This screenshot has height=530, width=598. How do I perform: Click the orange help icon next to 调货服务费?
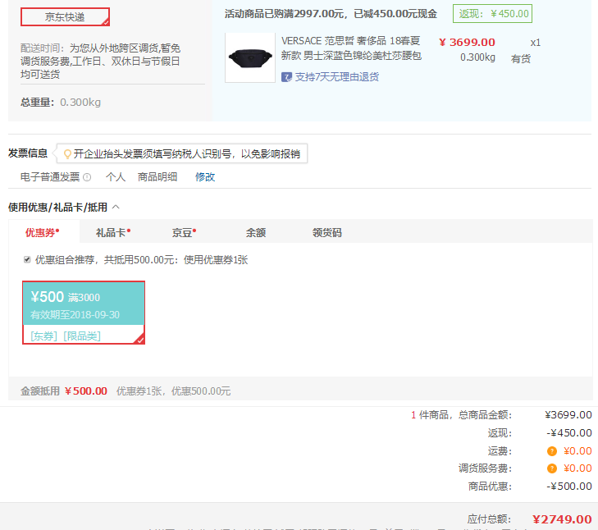tap(551, 468)
